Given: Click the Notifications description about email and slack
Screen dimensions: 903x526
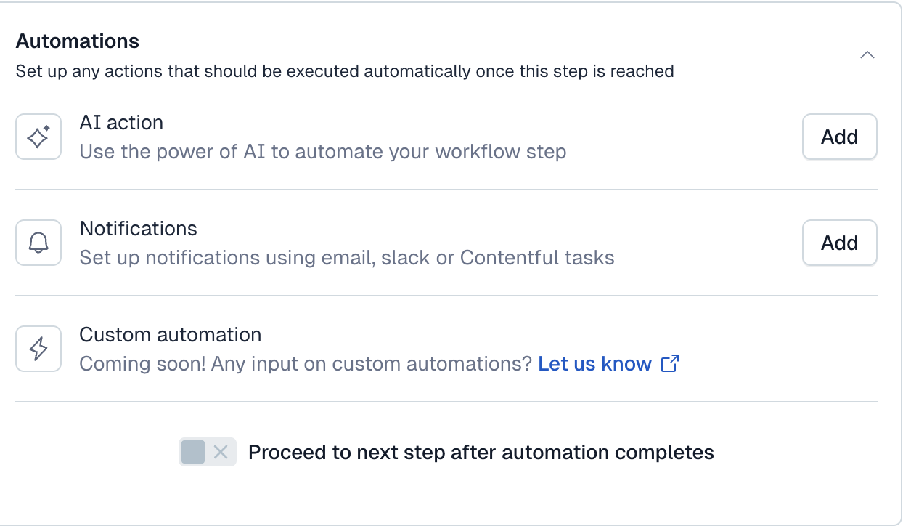Looking at the screenshot, I should (x=346, y=258).
